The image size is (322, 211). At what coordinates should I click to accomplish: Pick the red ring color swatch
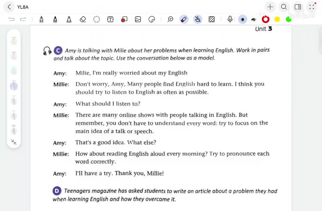266,19
